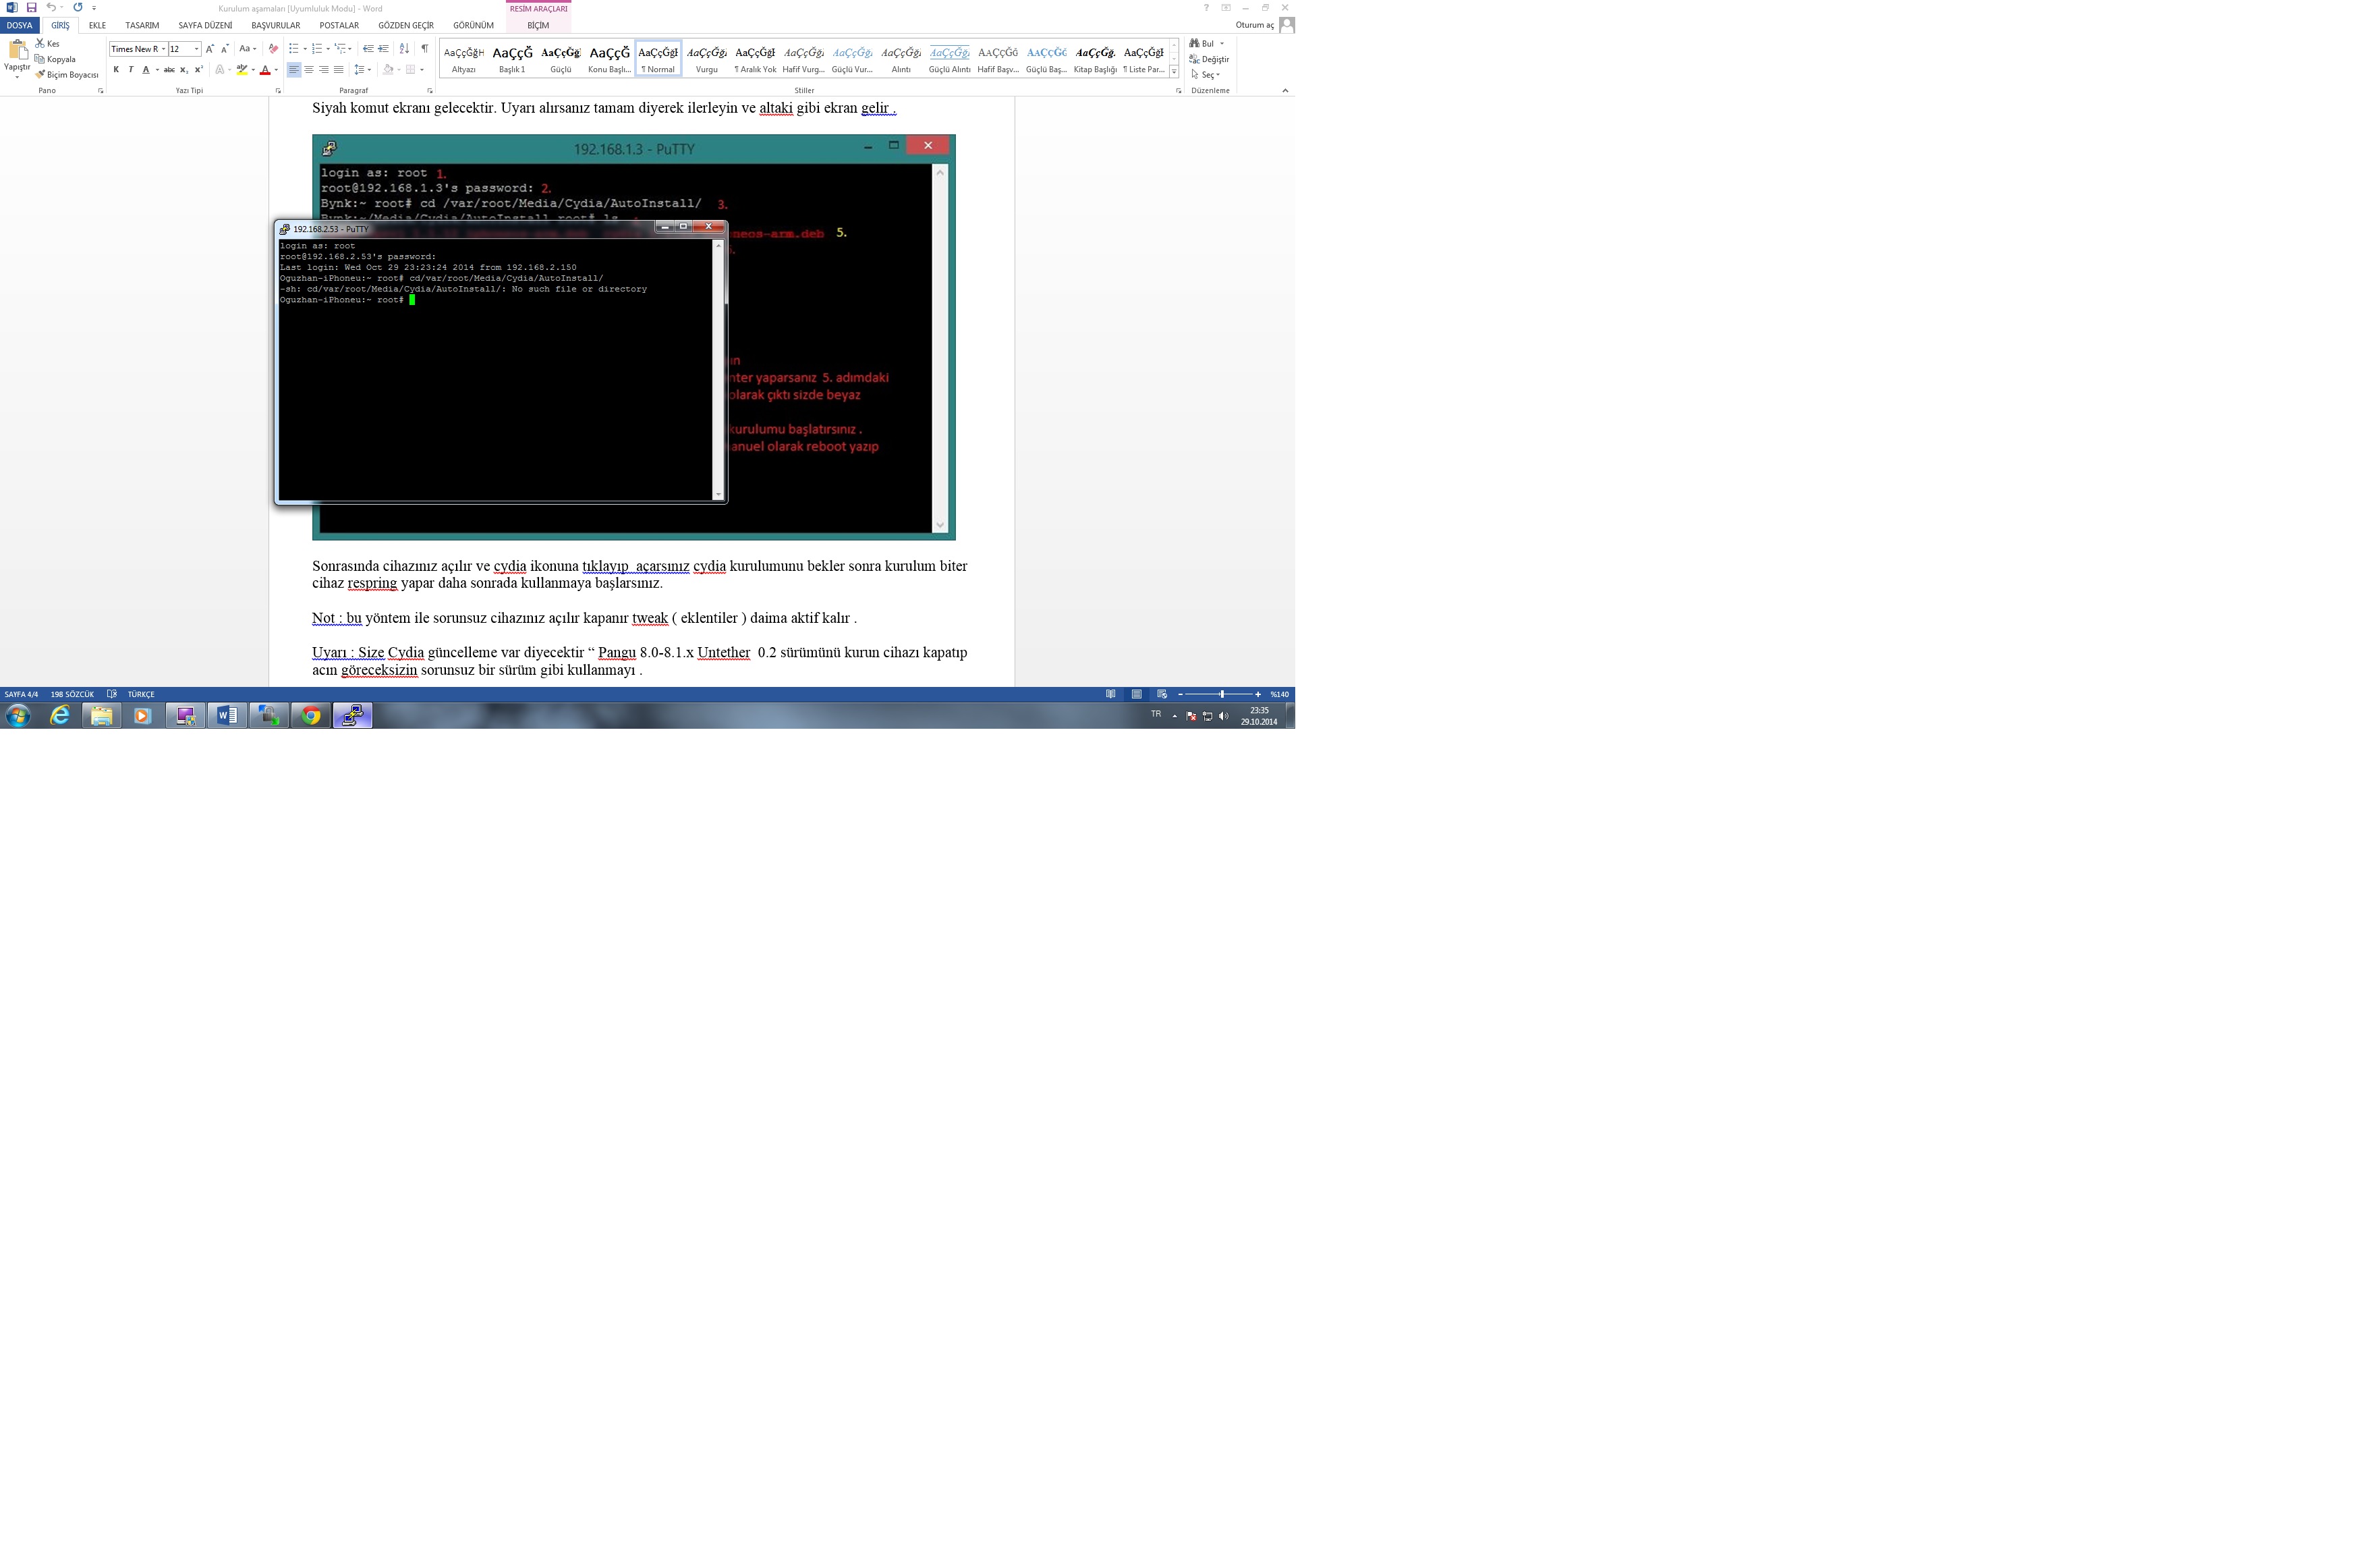
Task: Apply Güçlü style
Action: 561,59
